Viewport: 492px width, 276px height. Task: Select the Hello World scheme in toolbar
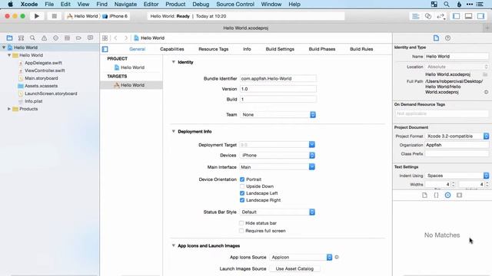coord(82,16)
